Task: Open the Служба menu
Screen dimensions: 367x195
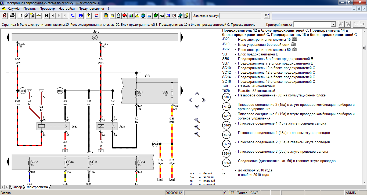Action: [14, 9]
